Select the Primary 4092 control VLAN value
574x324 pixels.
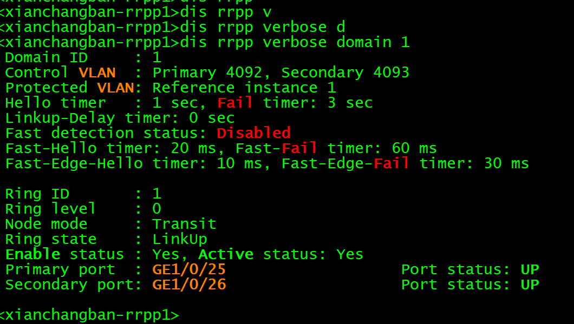207,72
